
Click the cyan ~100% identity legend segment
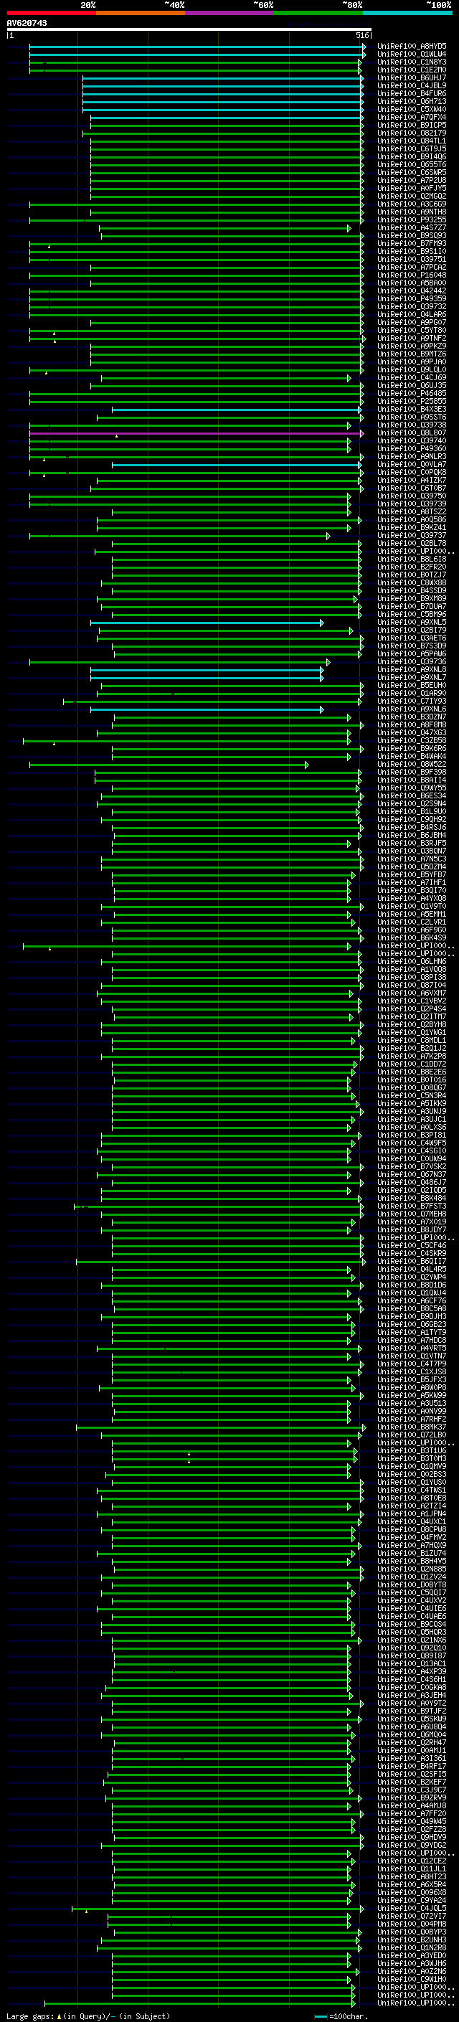point(407,13)
